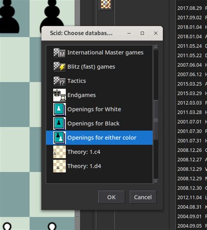Click game row dated 2017.09.02

pyautogui.click(x=192, y=17)
